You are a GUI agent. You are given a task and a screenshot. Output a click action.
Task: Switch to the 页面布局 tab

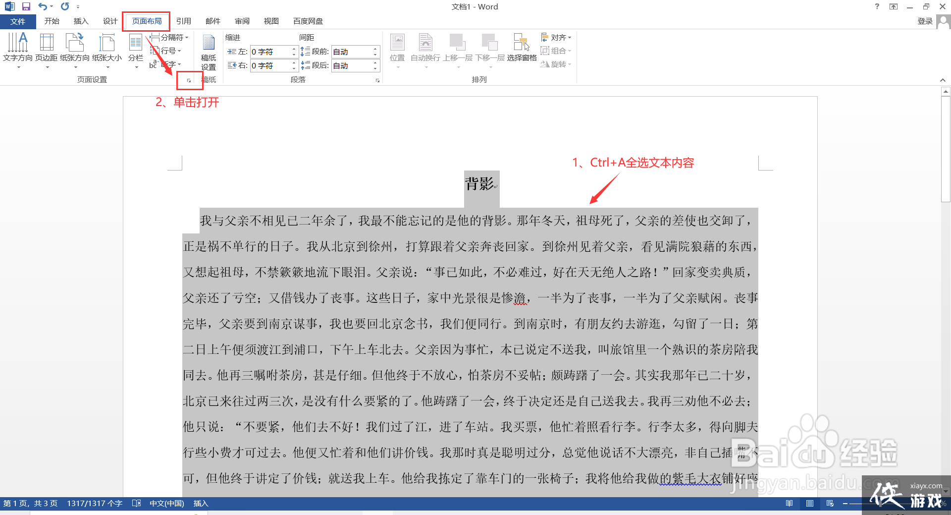click(147, 21)
